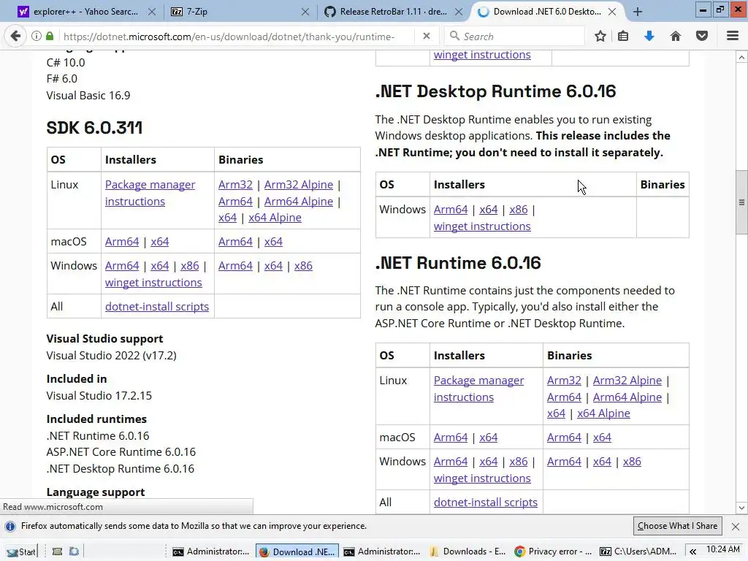Open the downloads arrow panel
Image resolution: width=748 pixels, height=561 pixels.
649,36
